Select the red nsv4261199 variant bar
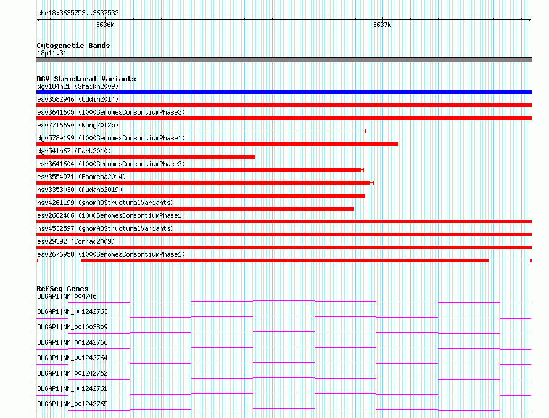Screen dimensions: 549x418 point(195,209)
